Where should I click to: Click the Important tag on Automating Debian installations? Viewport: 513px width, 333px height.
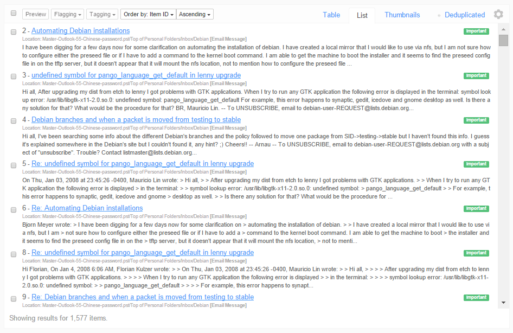tap(476, 31)
